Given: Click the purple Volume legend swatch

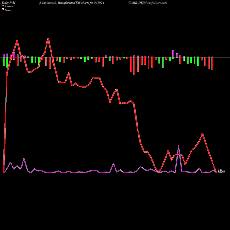Looking at the screenshot, I should click(x=3, y=6).
